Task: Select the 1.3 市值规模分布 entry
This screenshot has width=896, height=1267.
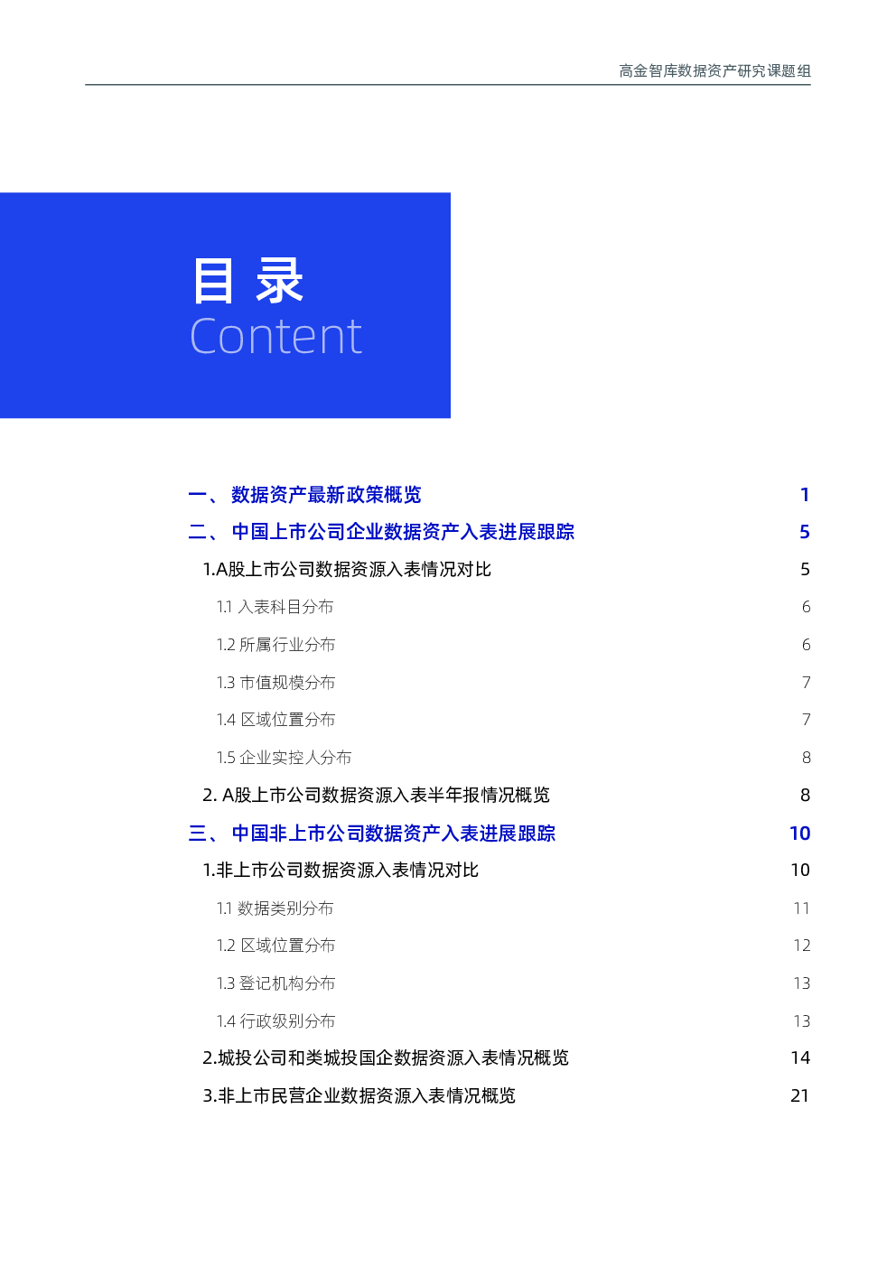Action: tap(275, 683)
